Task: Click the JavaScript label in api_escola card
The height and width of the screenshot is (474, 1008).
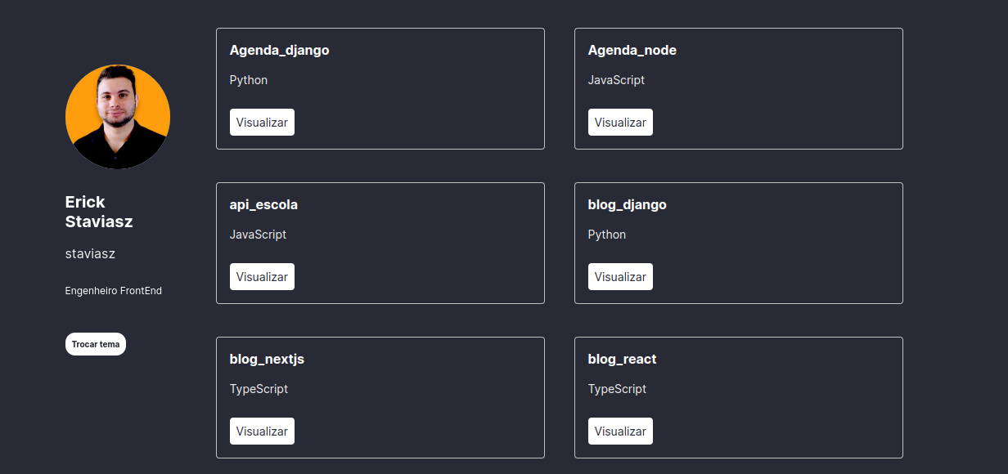Action: pos(258,235)
